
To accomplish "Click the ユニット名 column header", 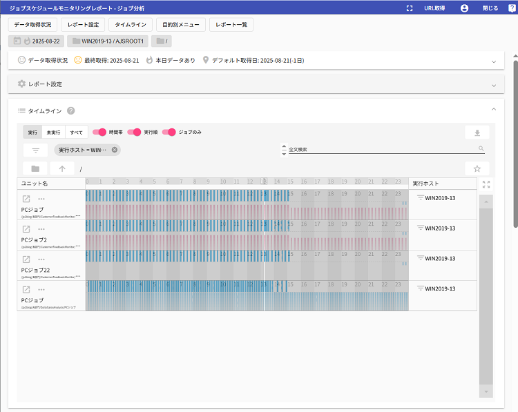I will 51,184.
